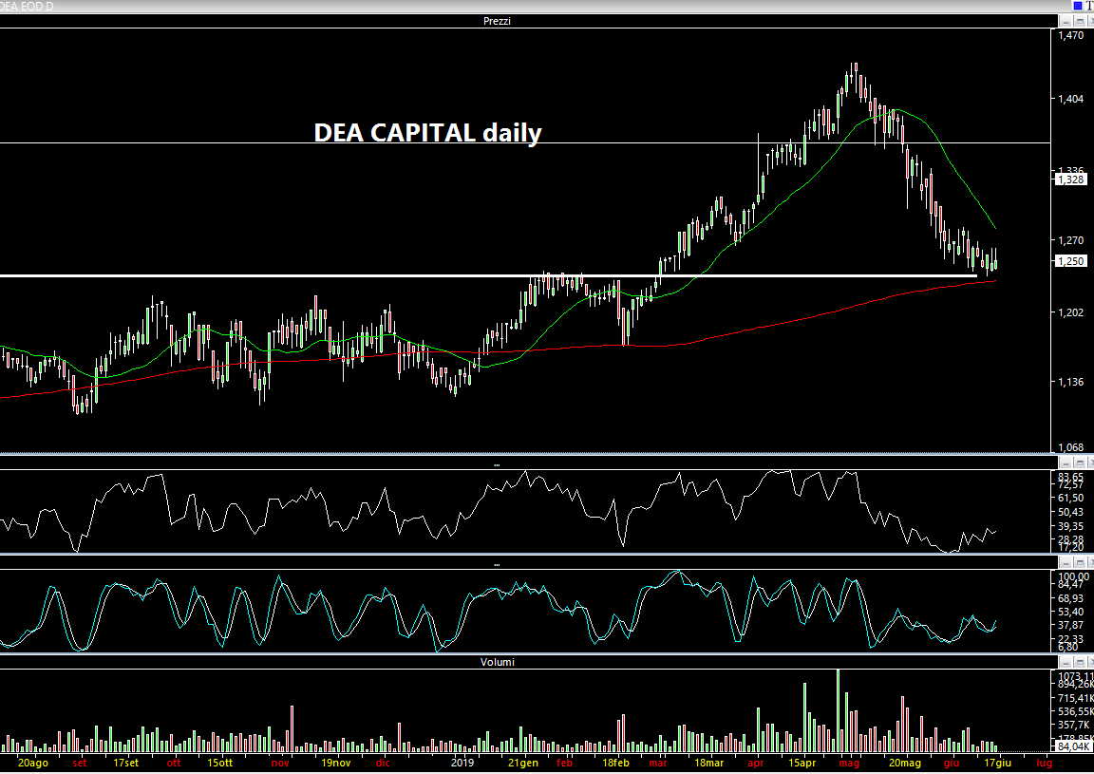Screen dimensions: 1094x774
Task: Maximize the Volumi panel
Action: point(1080,662)
